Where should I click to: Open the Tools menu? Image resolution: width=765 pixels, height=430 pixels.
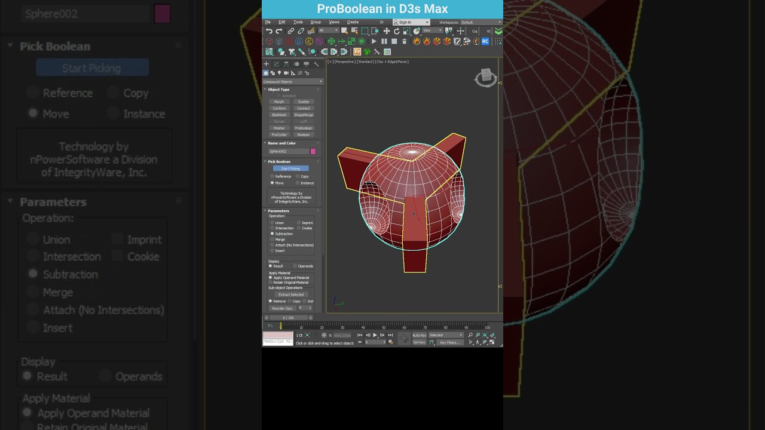298,22
